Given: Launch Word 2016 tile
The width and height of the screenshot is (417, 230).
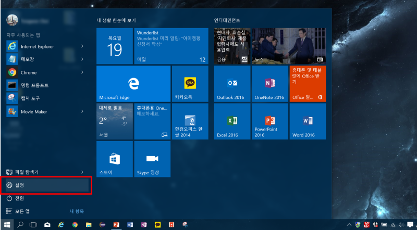Looking at the screenshot, I should pos(308,122).
